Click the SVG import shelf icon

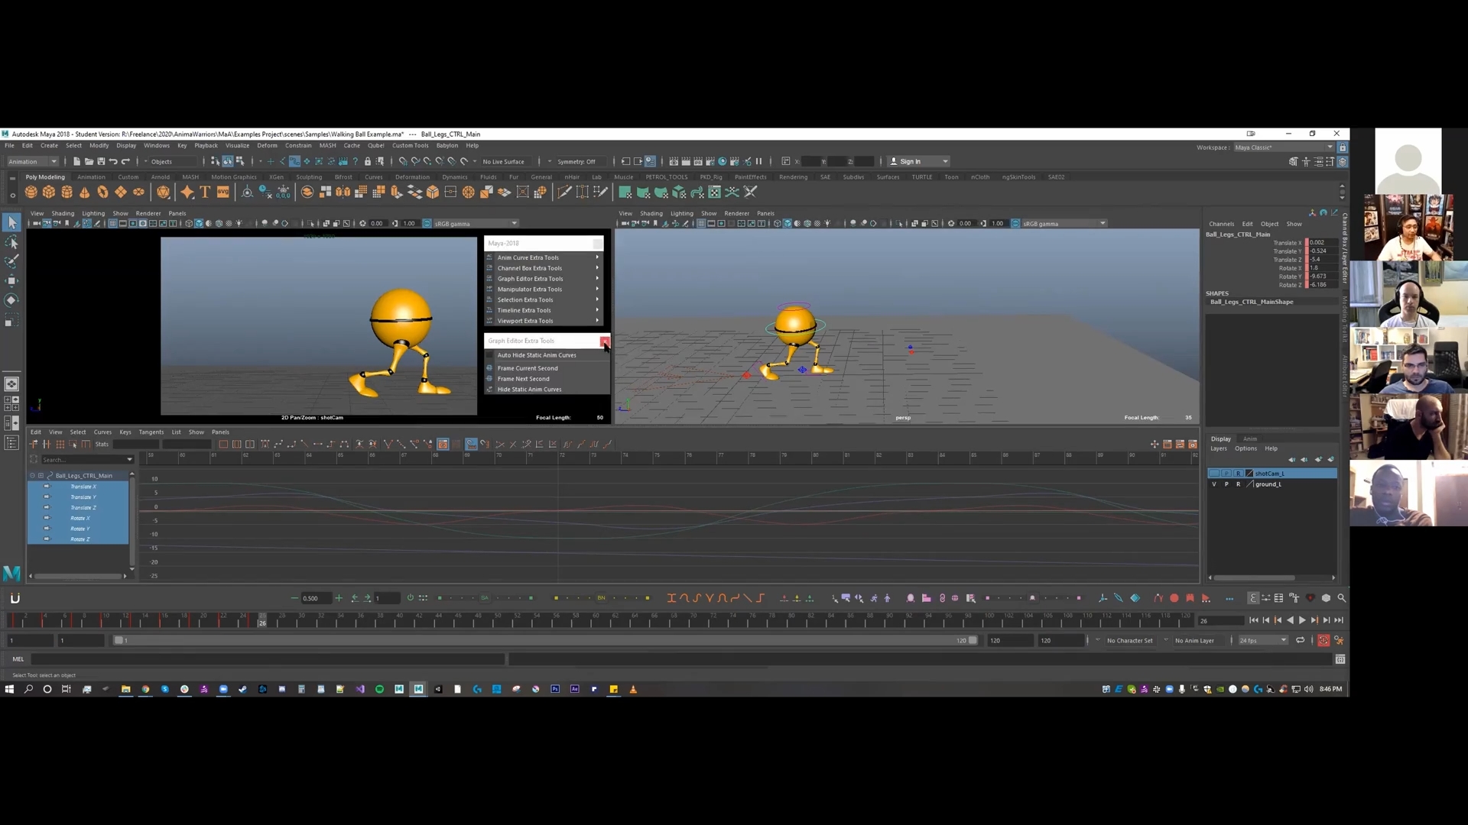[222, 192]
